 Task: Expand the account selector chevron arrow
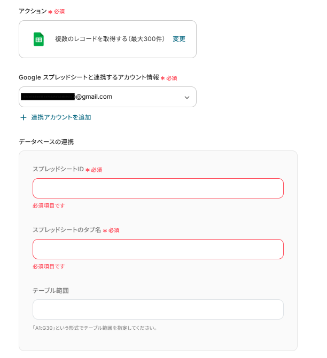[187, 98]
